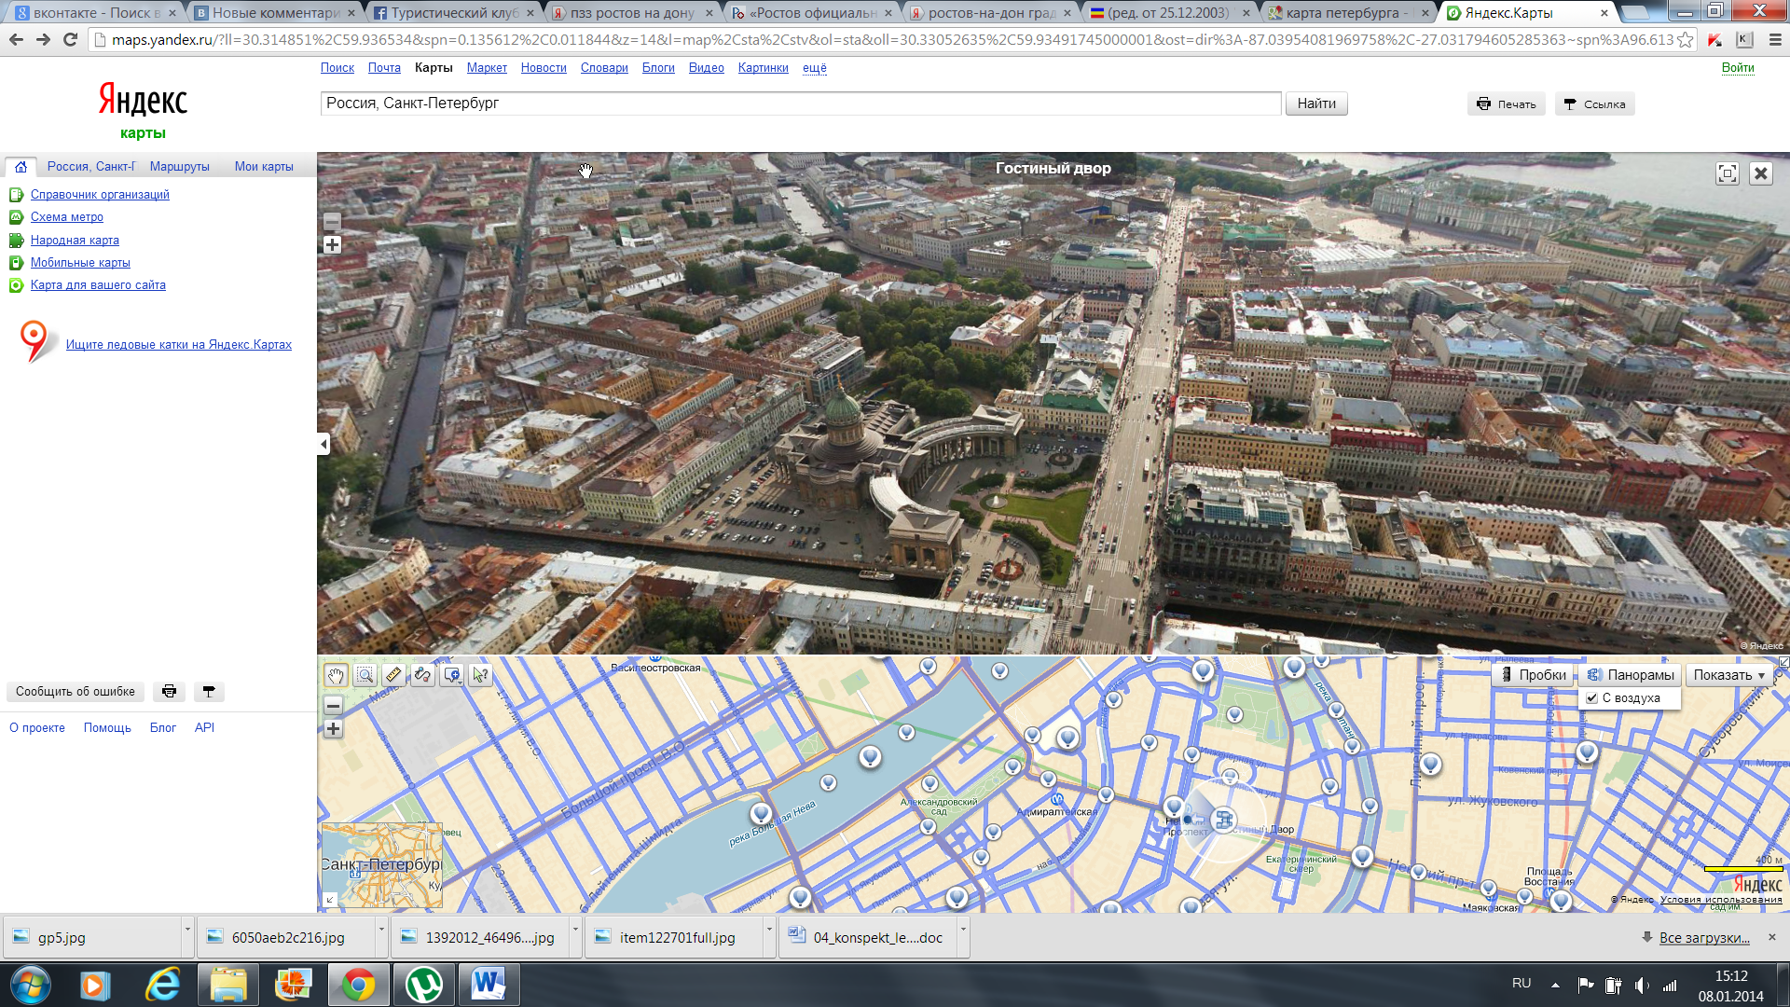The height and width of the screenshot is (1007, 1790).
Task: Open the API link
Action: [204, 728]
